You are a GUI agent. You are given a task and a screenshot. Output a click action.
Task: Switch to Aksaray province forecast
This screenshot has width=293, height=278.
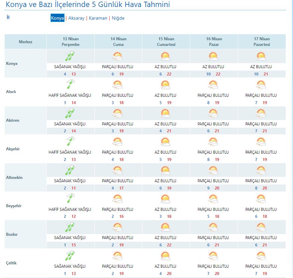point(76,18)
